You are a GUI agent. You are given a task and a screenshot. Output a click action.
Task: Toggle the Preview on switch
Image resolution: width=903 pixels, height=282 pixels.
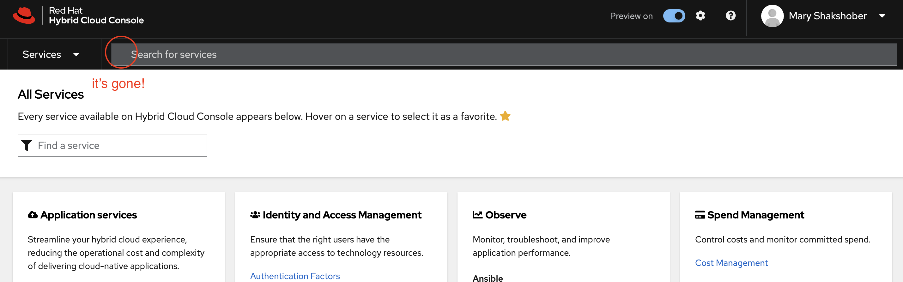tap(674, 16)
